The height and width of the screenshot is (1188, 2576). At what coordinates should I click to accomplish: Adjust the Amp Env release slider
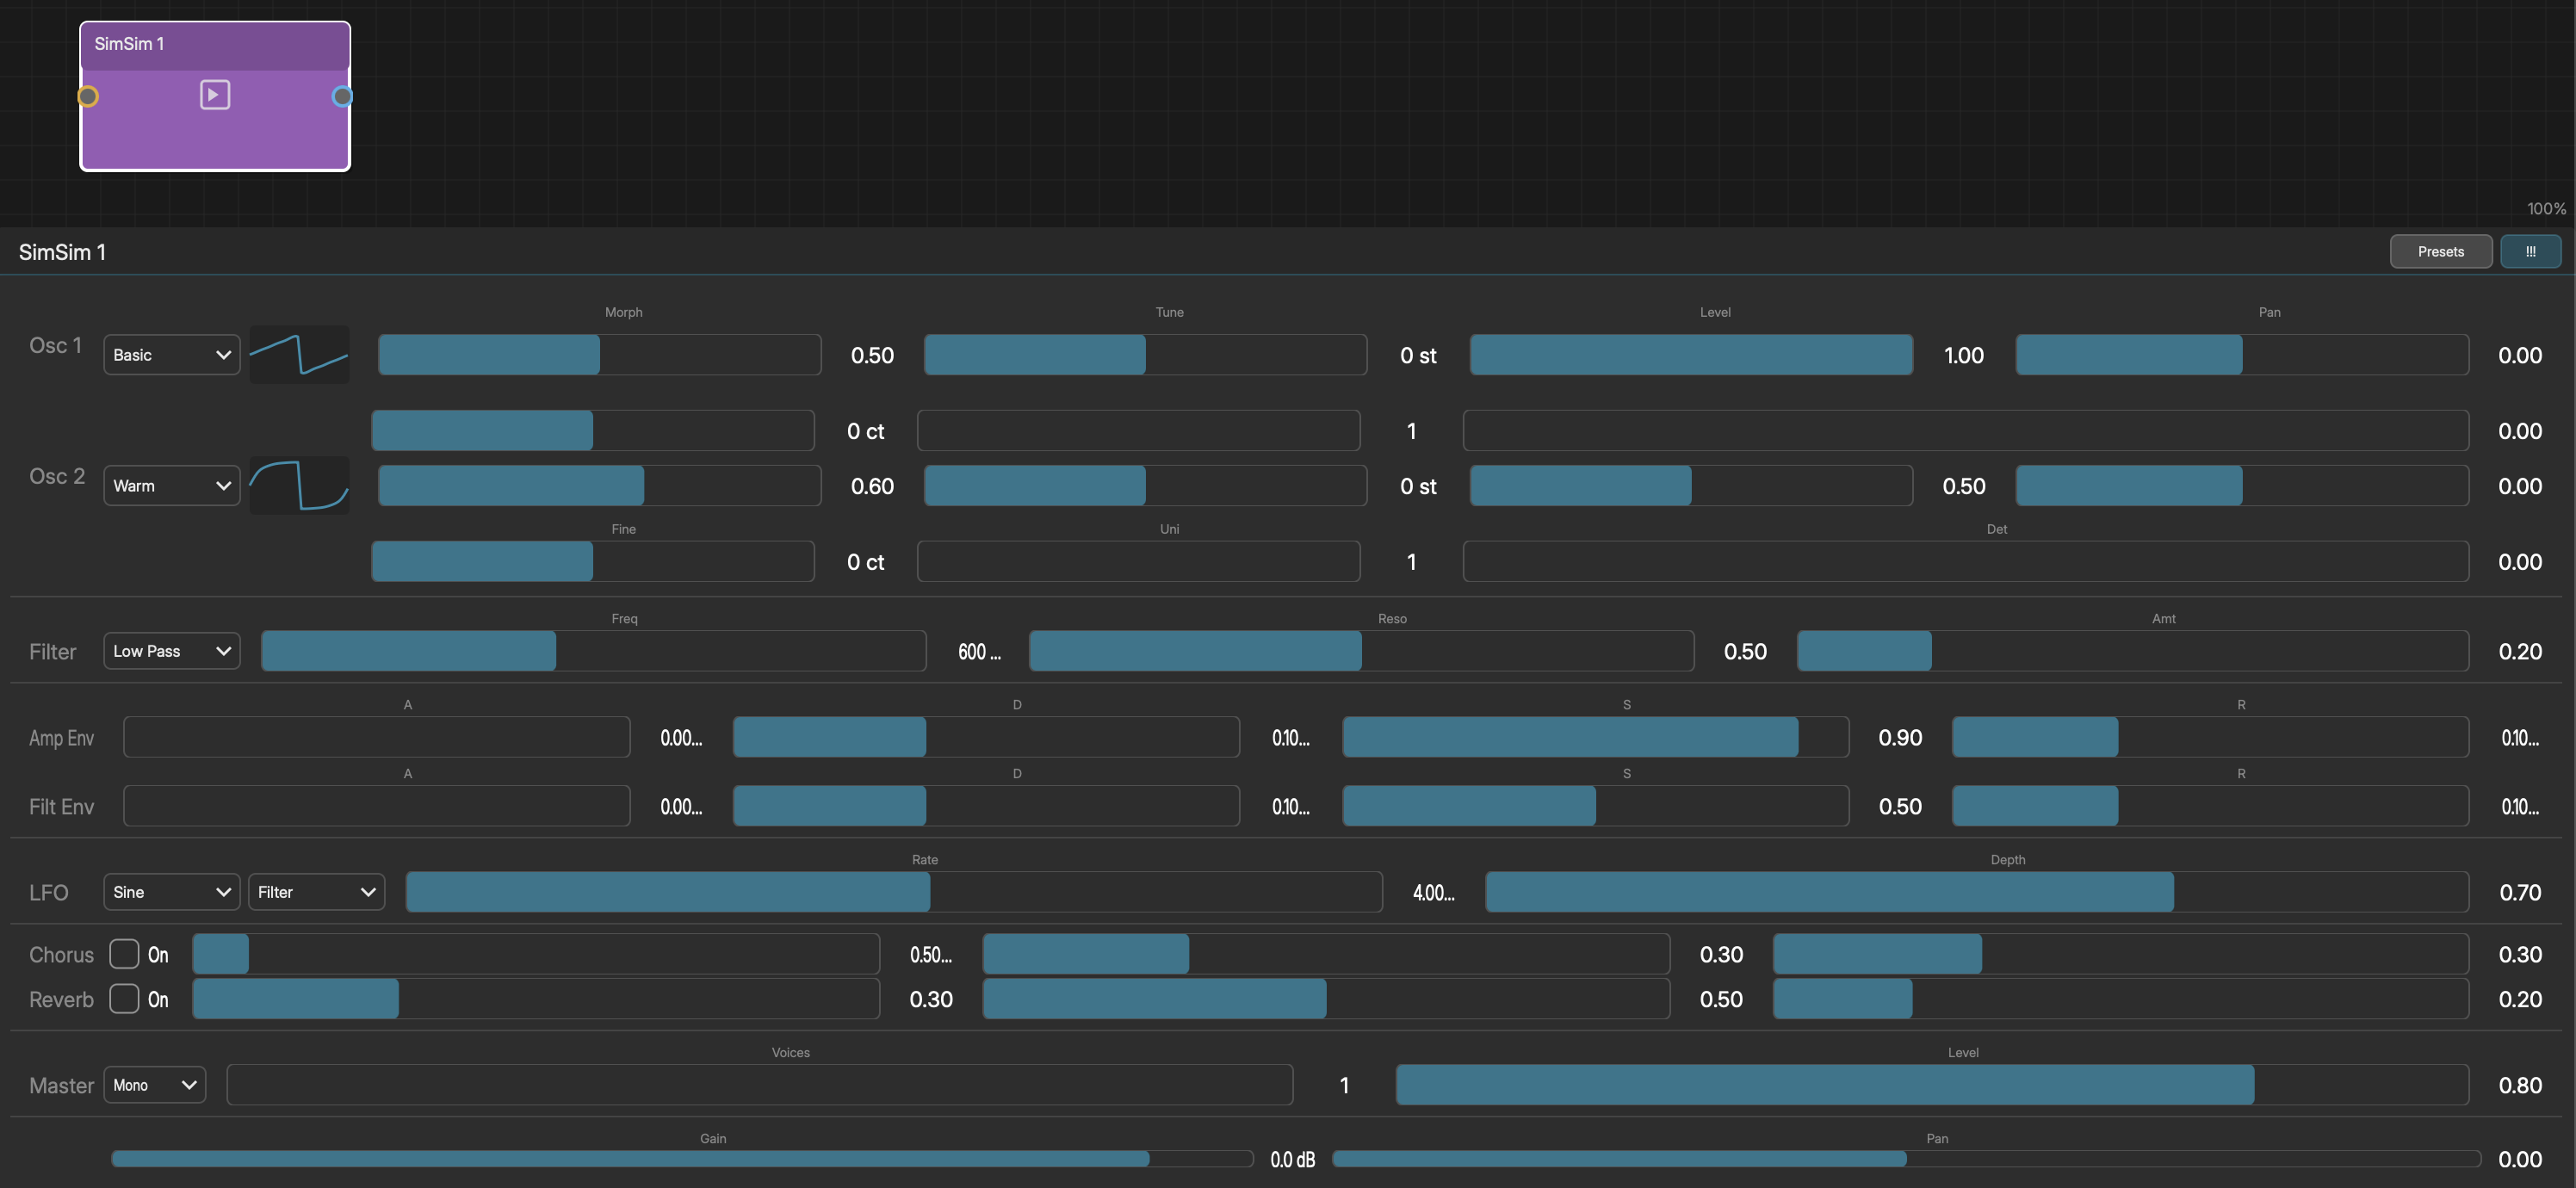pyautogui.click(x=2210, y=737)
